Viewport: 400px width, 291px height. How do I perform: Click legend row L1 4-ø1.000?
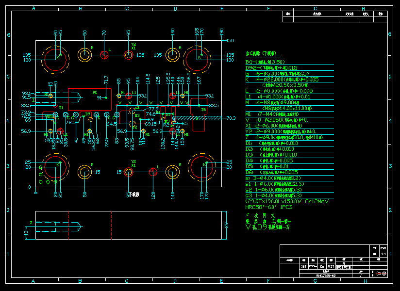(278, 97)
